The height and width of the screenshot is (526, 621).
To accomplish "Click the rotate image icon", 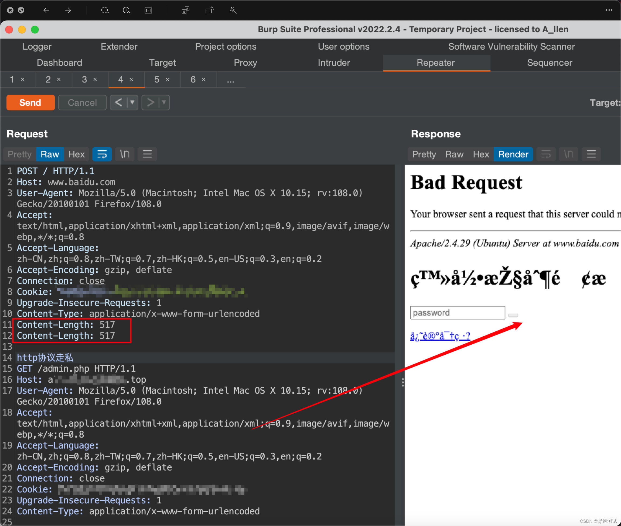I will point(210,11).
